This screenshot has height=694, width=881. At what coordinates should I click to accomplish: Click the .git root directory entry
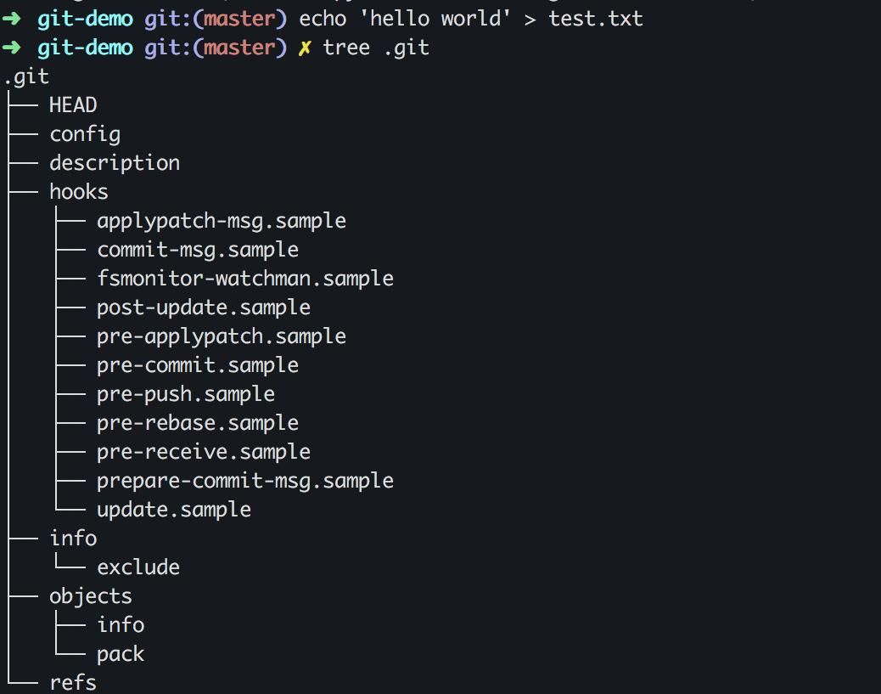pos(26,76)
